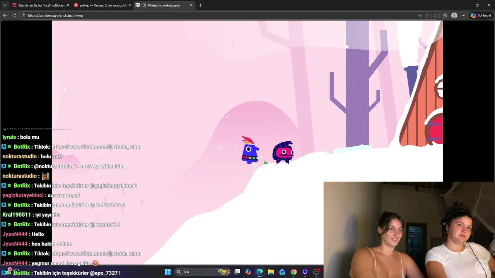Image resolution: width=495 pixels, height=278 pixels.
Task: Switch to the 'Search results for local multiplayer' tab
Action: click(x=41, y=5)
